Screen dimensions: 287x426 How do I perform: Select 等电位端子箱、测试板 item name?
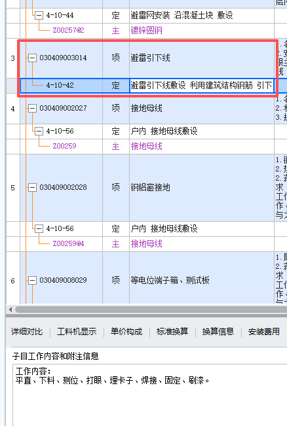tap(170, 280)
